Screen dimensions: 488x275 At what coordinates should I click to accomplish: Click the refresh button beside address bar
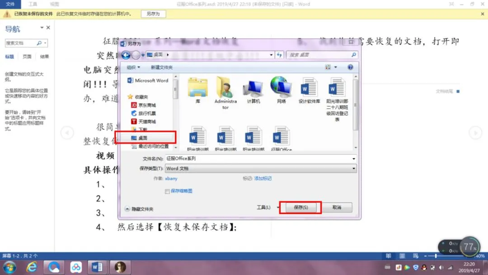click(279, 55)
